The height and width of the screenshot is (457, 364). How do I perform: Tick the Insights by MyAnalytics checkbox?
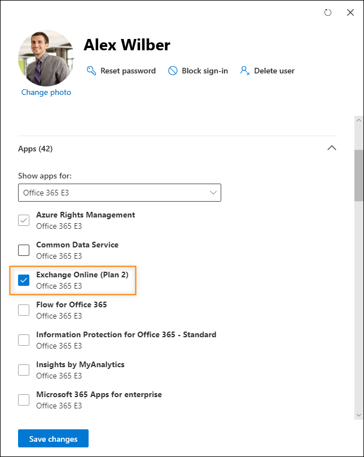[x=24, y=370]
